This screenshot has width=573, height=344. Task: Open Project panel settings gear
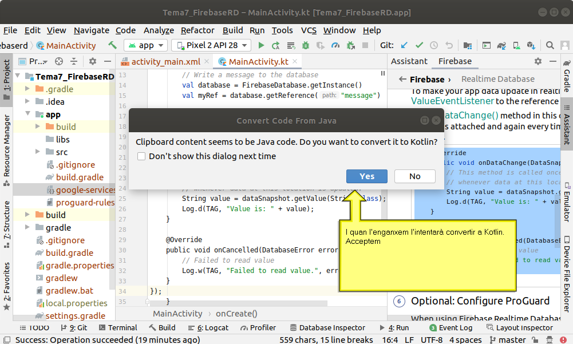click(93, 61)
